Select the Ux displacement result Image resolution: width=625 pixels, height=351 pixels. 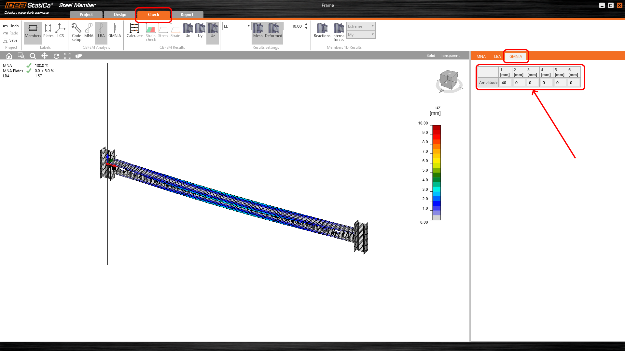point(187,31)
